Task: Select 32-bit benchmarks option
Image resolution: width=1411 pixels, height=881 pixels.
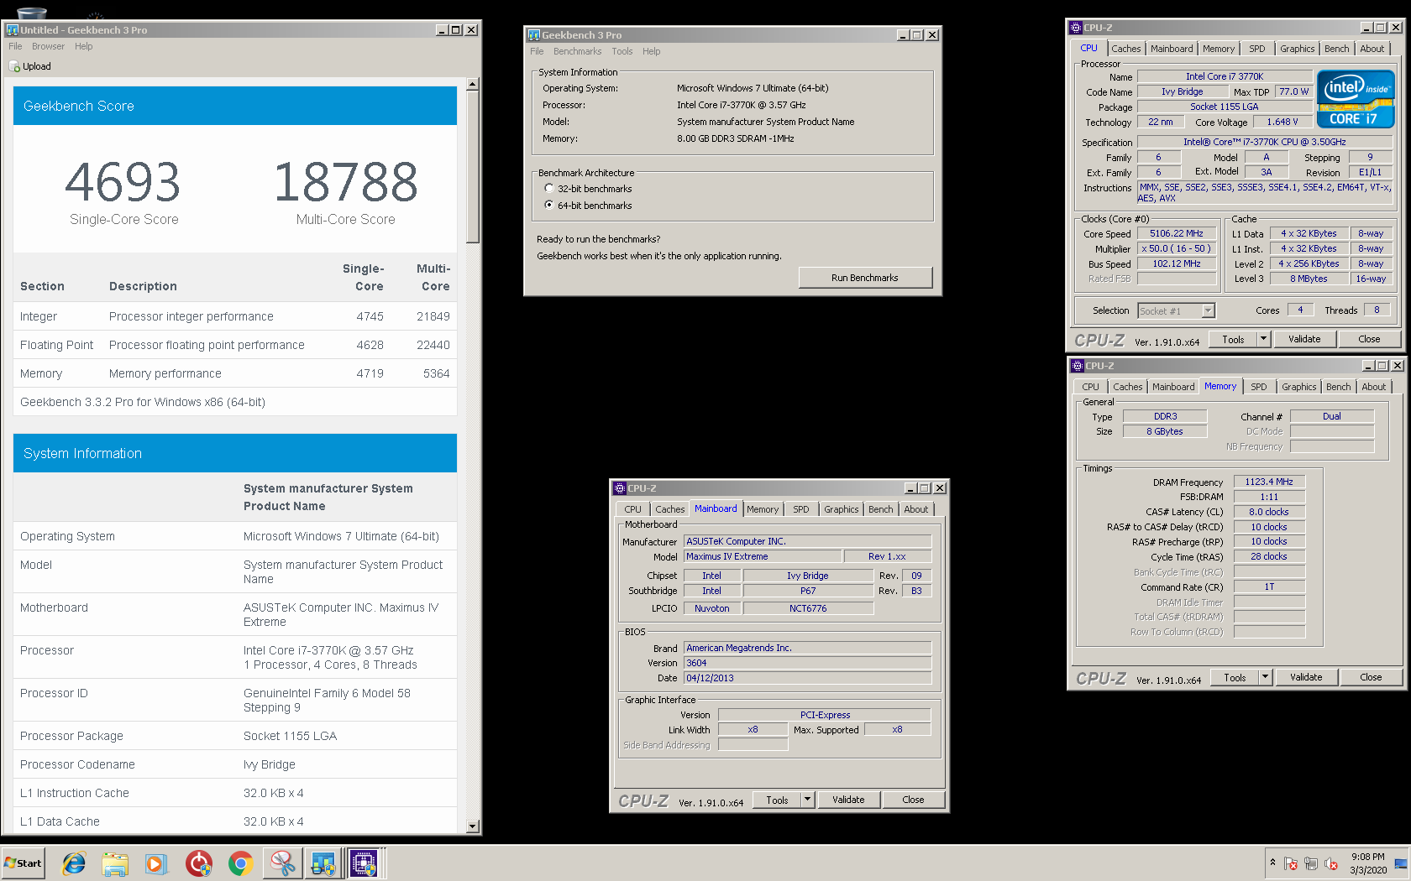Action: (549, 189)
